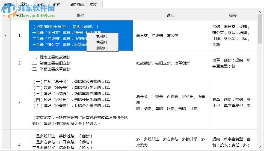The image size is (264, 151).
Task: Select the cell 向日葵、红玫瑰、蒲公英
Action: 171,36
